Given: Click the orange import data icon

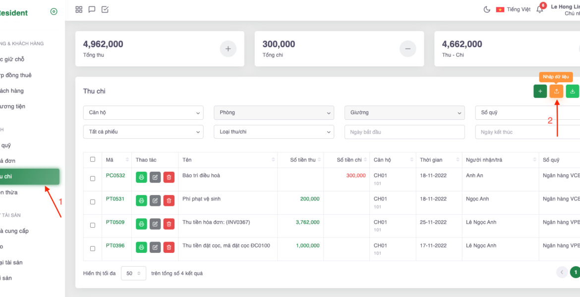Looking at the screenshot, I should point(556,91).
